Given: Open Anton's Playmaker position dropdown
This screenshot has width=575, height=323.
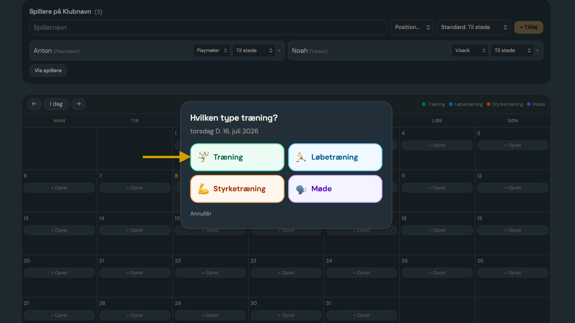Looking at the screenshot, I should tap(211, 51).
